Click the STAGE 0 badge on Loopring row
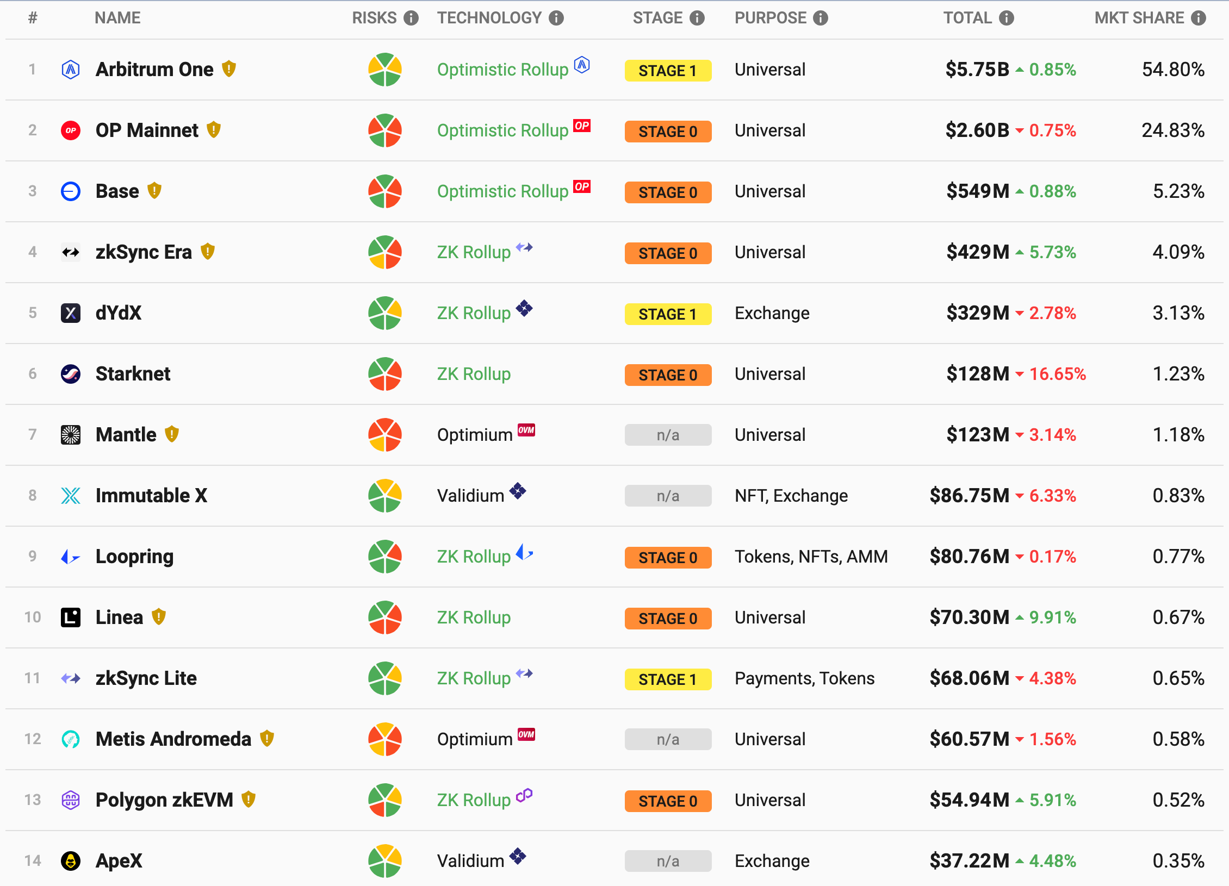The width and height of the screenshot is (1229, 886). pos(668,558)
